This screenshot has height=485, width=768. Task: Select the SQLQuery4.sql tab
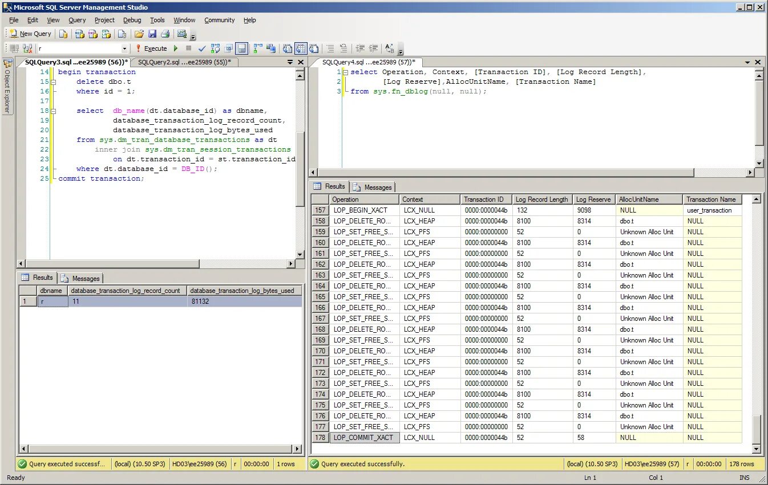point(368,62)
